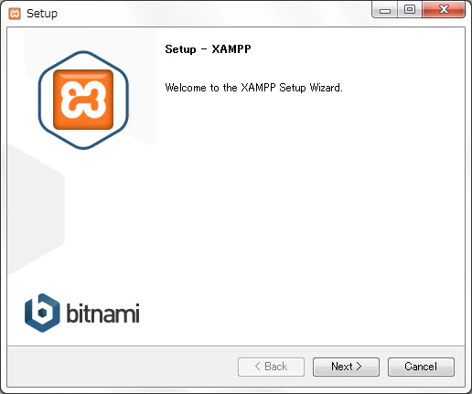The height and width of the screenshot is (394, 472).
Task: Maximize the Setup window
Action: [x=410, y=10]
